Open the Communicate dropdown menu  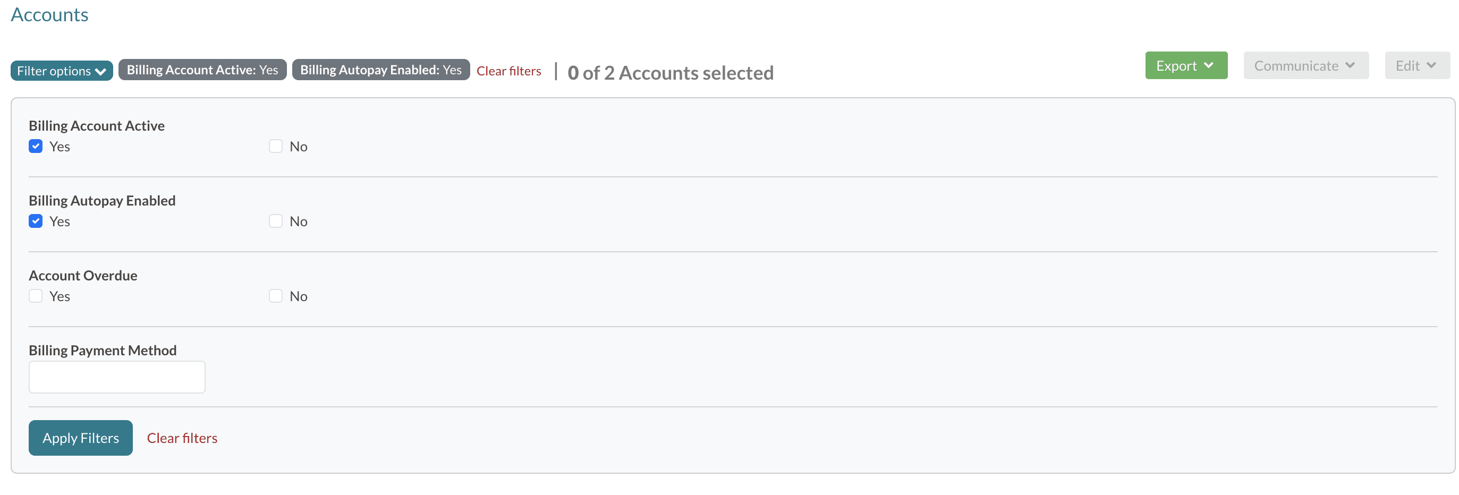click(x=1305, y=66)
